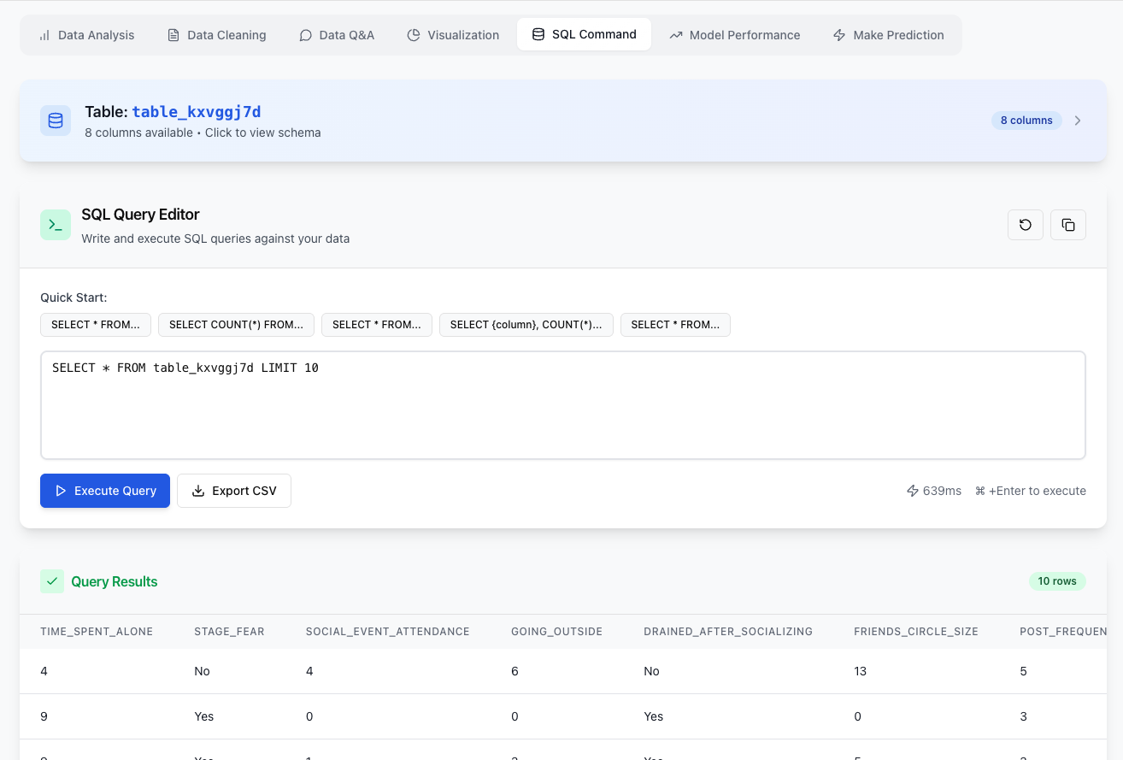Download results via Export CSV
This screenshot has height=760, width=1123.
(234, 491)
